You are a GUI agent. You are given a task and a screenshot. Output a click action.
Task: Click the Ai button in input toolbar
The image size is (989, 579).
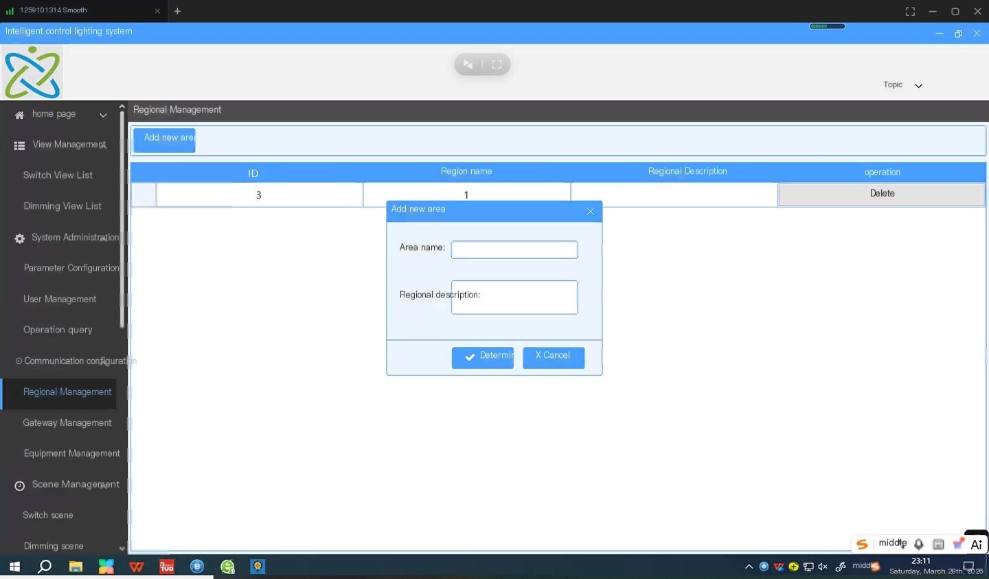pyautogui.click(x=976, y=544)
